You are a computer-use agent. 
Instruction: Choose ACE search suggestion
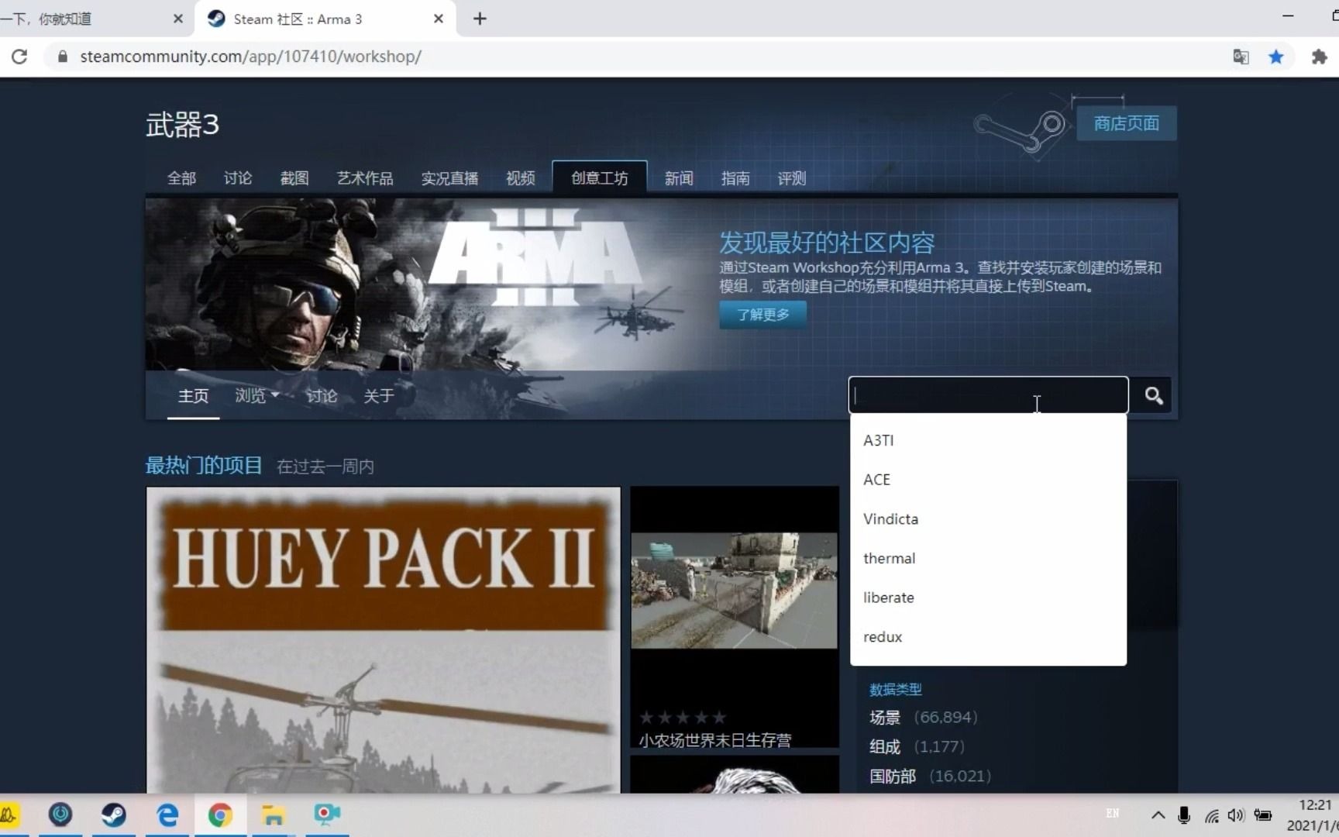click(x=988, y=480)
